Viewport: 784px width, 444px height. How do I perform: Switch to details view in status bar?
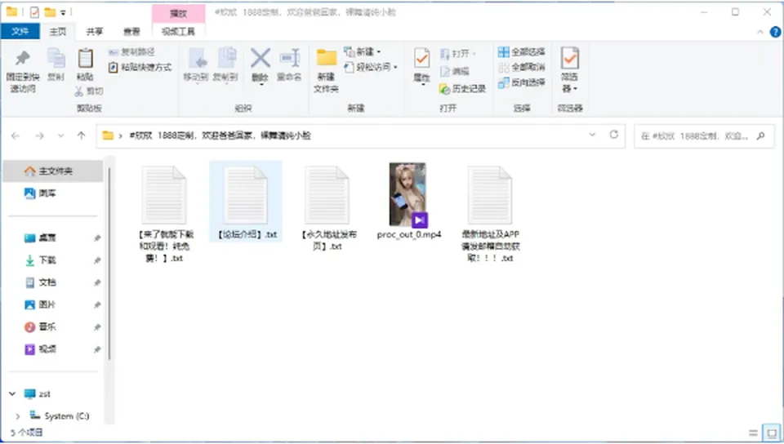click(753, 433)
